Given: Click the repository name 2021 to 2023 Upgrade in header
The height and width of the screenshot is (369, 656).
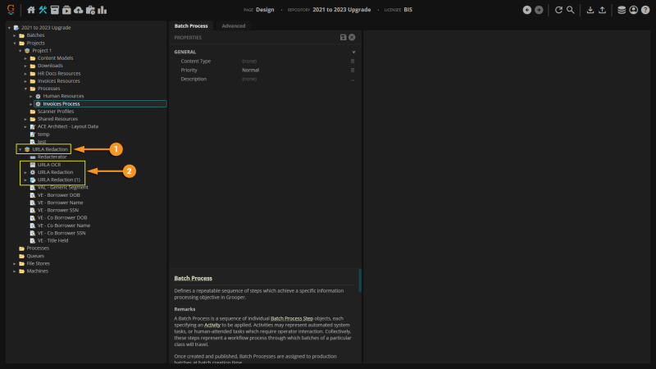Looking at the screenshot, I should 342,10.
